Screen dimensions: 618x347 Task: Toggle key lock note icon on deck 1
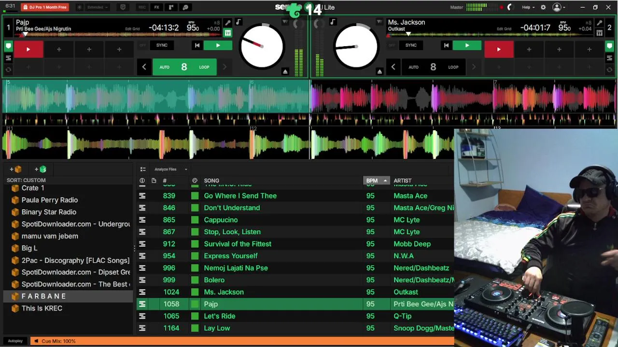(238, 22)
